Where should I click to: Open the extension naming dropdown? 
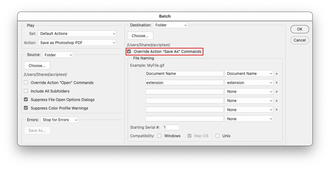coord(249,82)
